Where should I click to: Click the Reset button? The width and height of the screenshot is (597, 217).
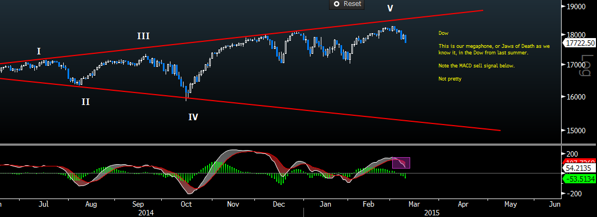coord(346,4)
